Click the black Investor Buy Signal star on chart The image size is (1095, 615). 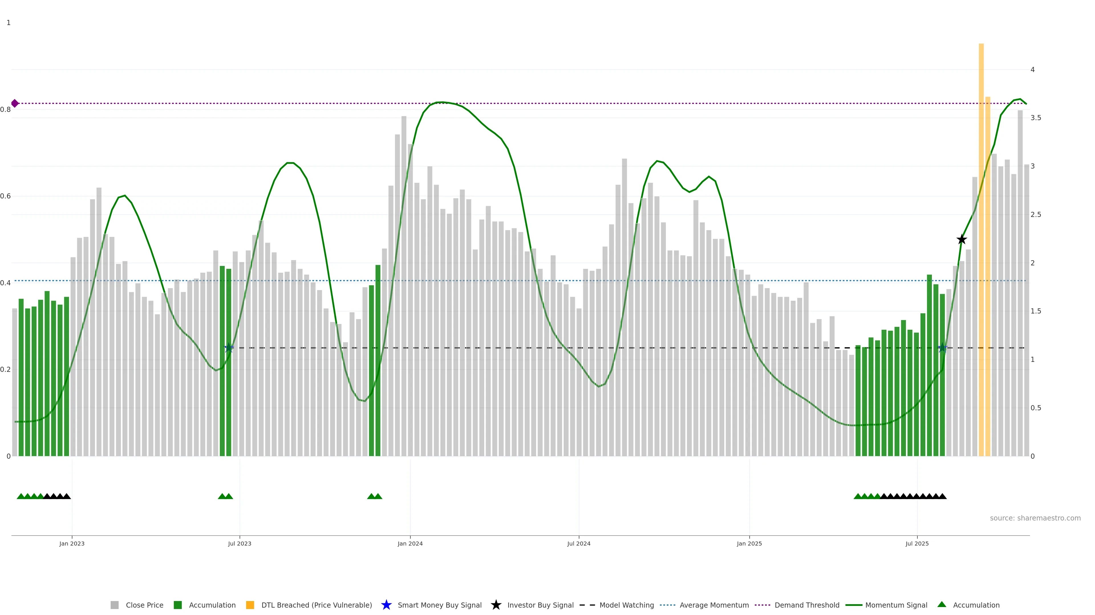pyautogui.click(x=962, y=240)
